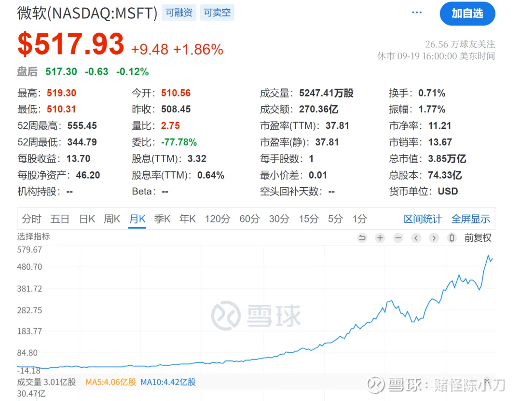Open the 前复权 adjustment dropdown
Screen dimensions: 521x401
[x=478, y=238]
